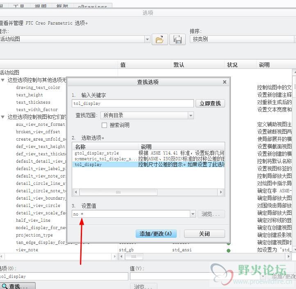Screen dimensions: 296x289
Task: Select the gtol_display_style result row
Action: (148, 153)
